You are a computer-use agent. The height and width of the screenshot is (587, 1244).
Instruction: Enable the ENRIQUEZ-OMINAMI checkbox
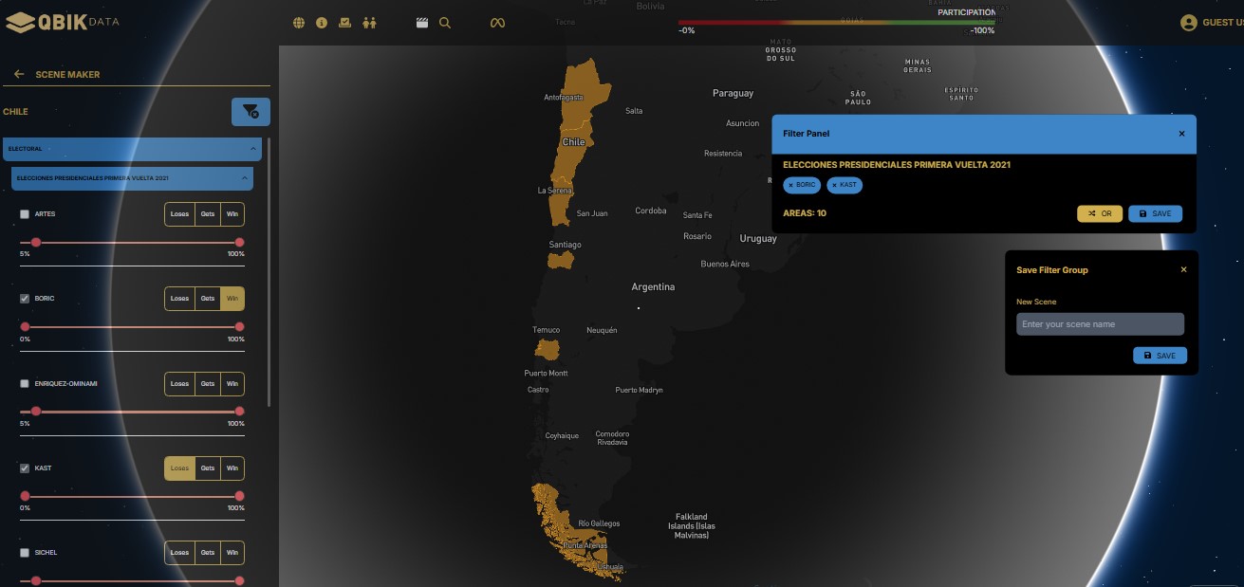25,384
